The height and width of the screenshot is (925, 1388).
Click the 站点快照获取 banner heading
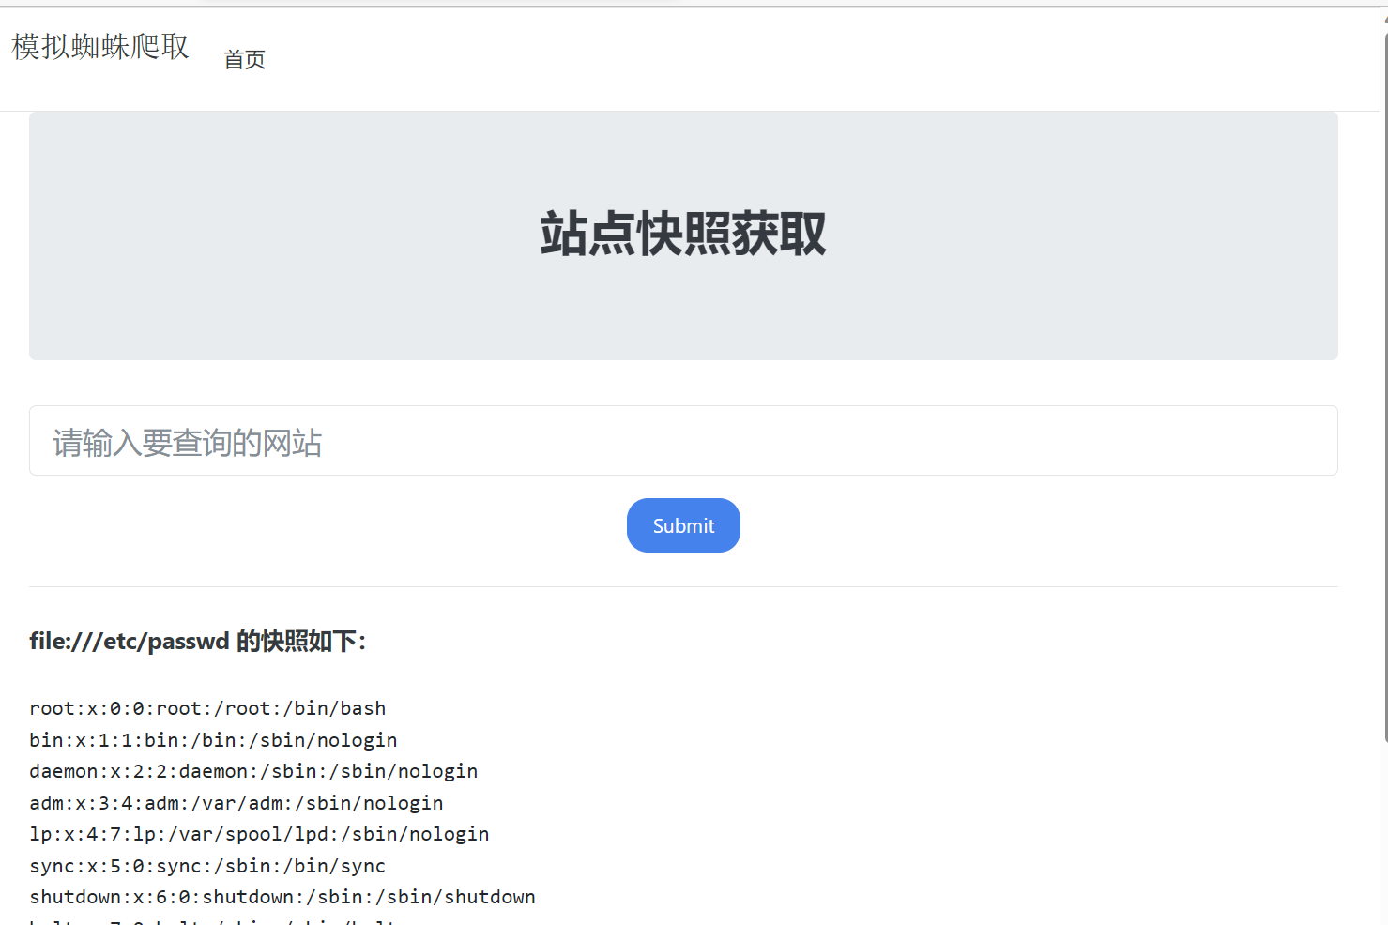point(682,235)
